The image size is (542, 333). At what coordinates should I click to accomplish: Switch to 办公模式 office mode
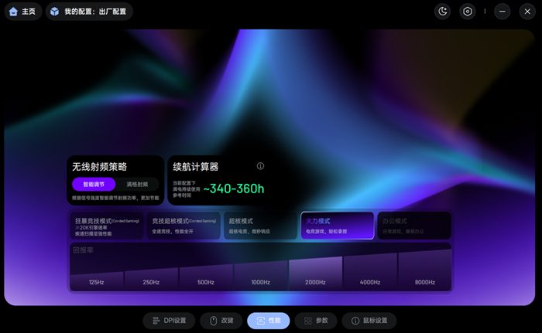pos(413,226)
